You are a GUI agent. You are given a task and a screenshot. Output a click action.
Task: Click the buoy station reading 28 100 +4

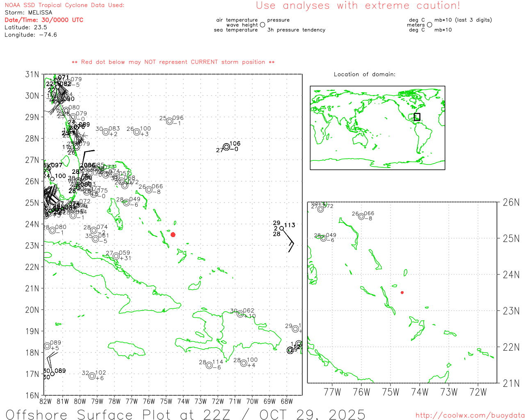244,363
